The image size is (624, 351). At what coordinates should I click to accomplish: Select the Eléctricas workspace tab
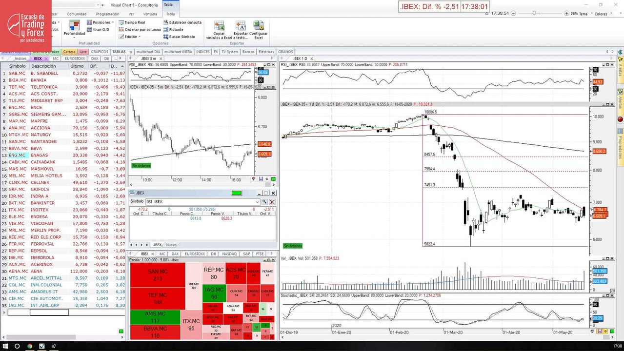[x=266, y=52]
